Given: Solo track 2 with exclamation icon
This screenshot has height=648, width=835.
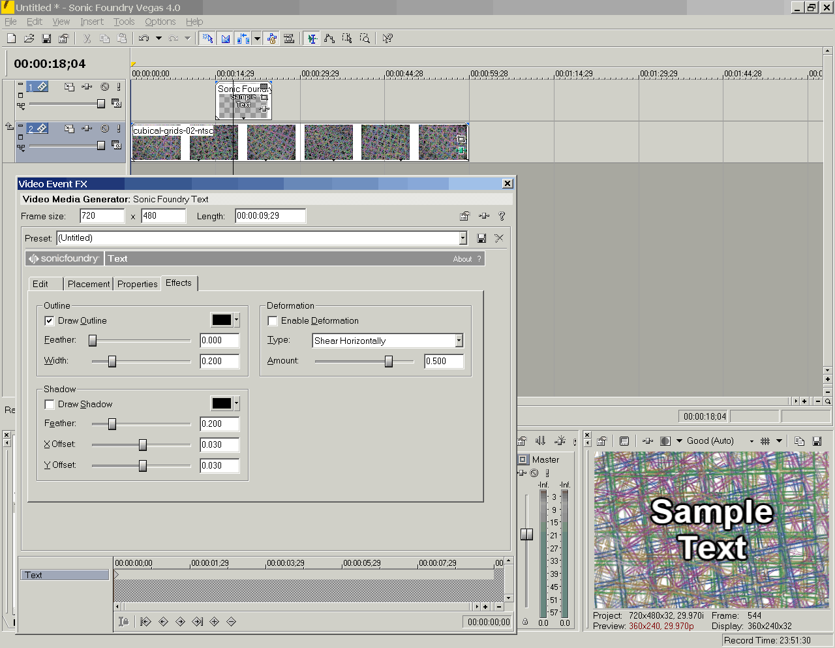Looking at the screenshot, I should pos(119,129).
